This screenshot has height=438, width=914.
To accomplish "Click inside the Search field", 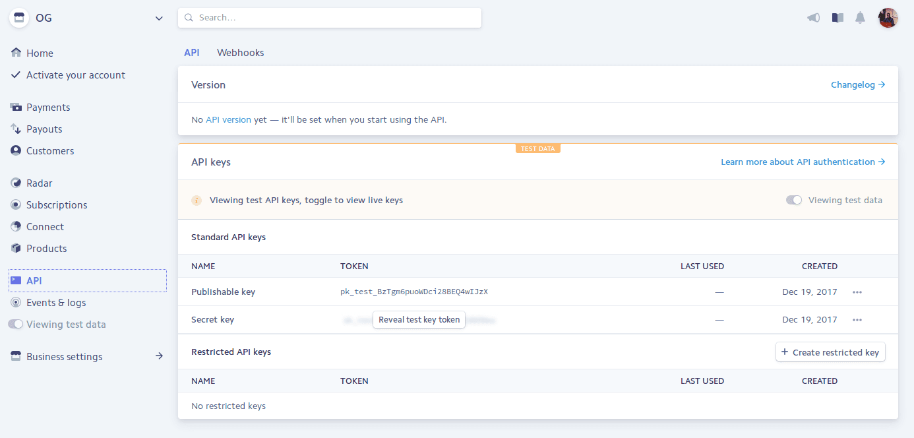I will point(330,18).
